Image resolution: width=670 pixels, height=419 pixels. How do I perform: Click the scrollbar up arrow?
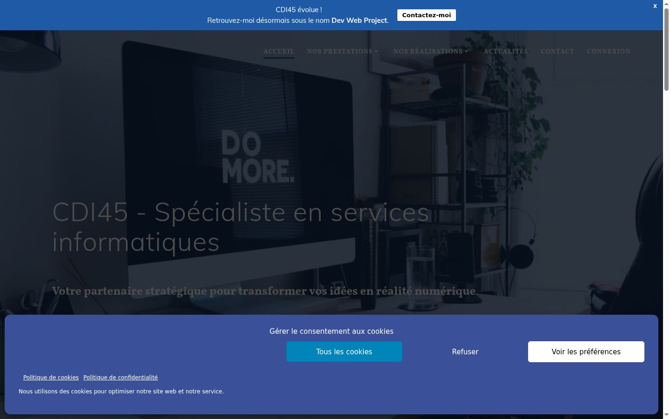coord(666,4)
